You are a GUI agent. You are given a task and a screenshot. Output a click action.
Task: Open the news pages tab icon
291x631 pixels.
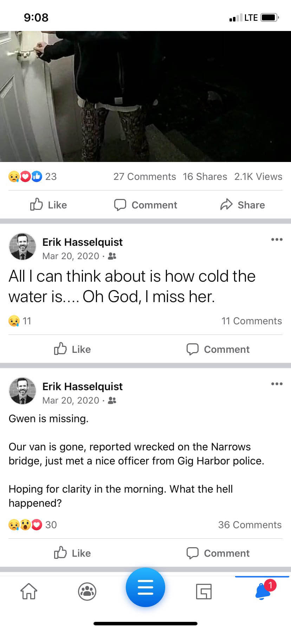tap(204, 591)
